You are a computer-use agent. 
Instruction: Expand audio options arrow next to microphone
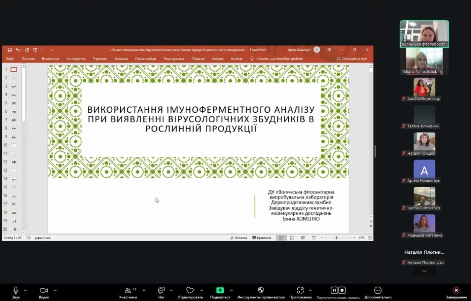25,290
